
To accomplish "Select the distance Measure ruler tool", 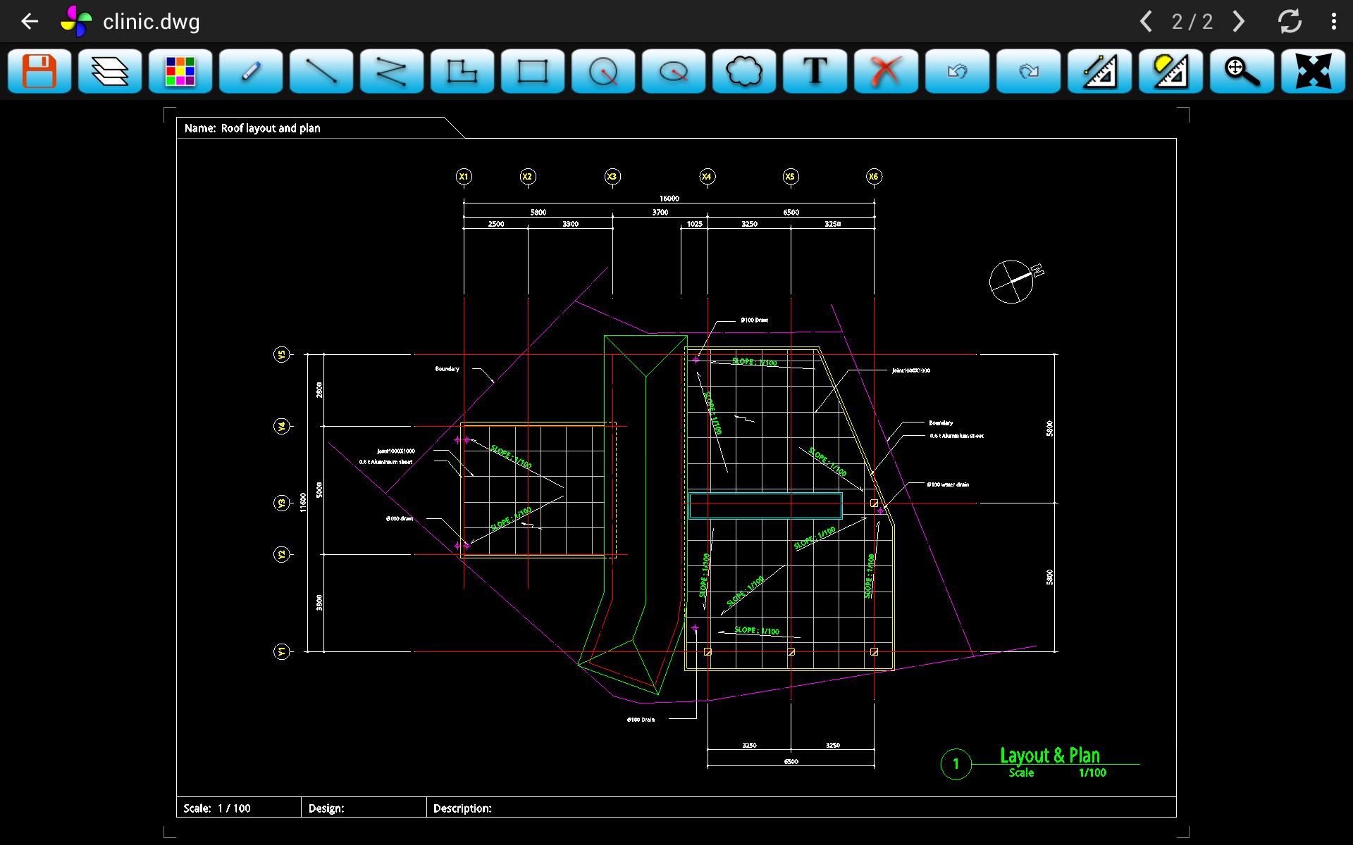I will (1099, 71).
